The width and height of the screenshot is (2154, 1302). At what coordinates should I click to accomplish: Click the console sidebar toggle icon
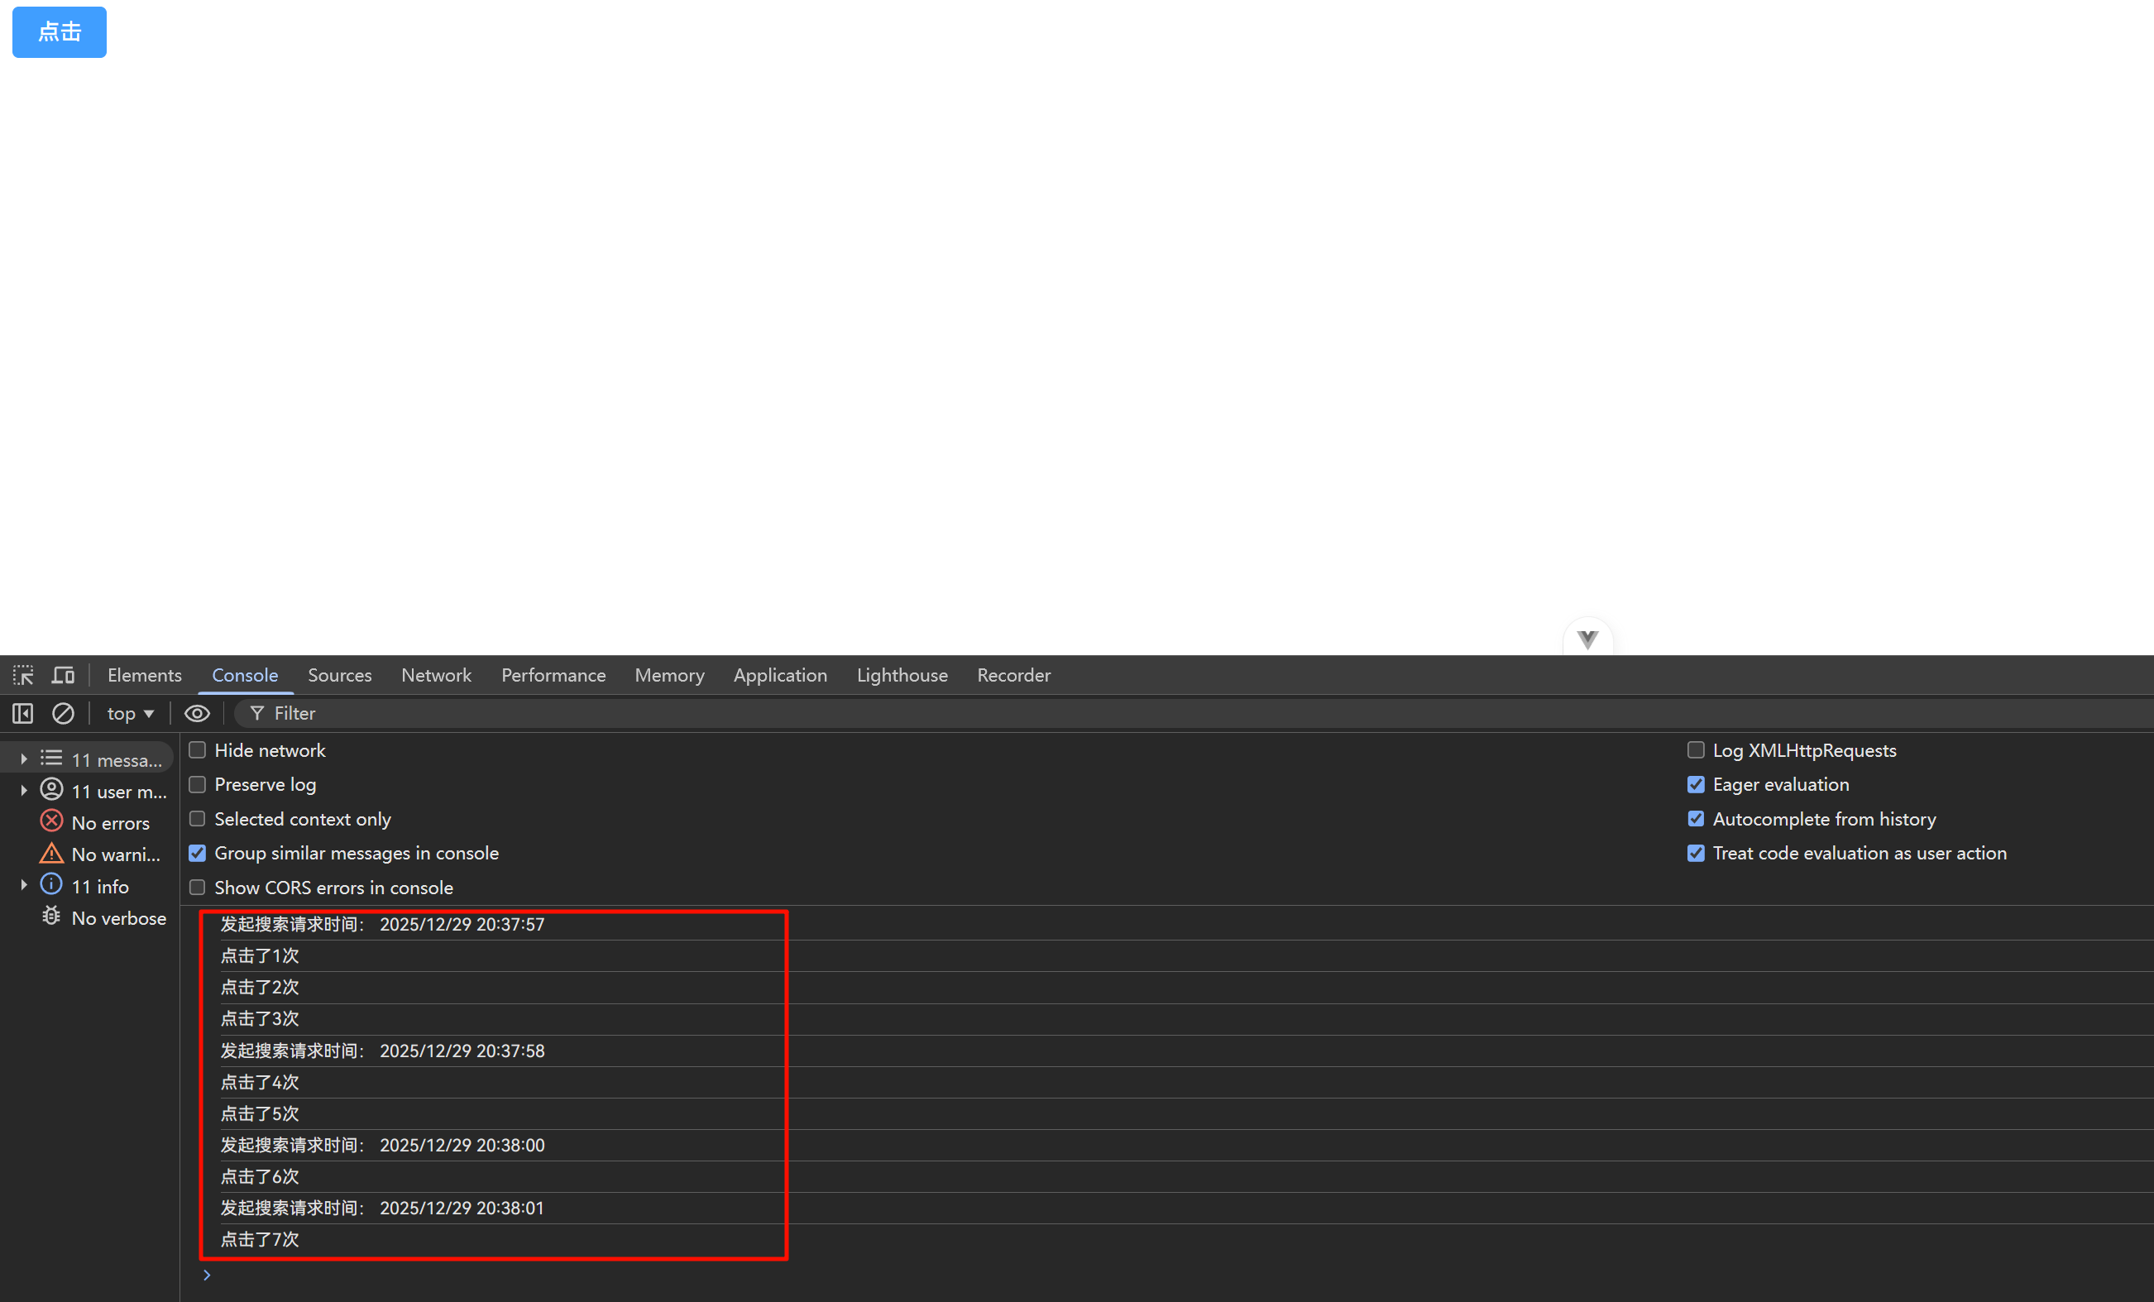22,714
